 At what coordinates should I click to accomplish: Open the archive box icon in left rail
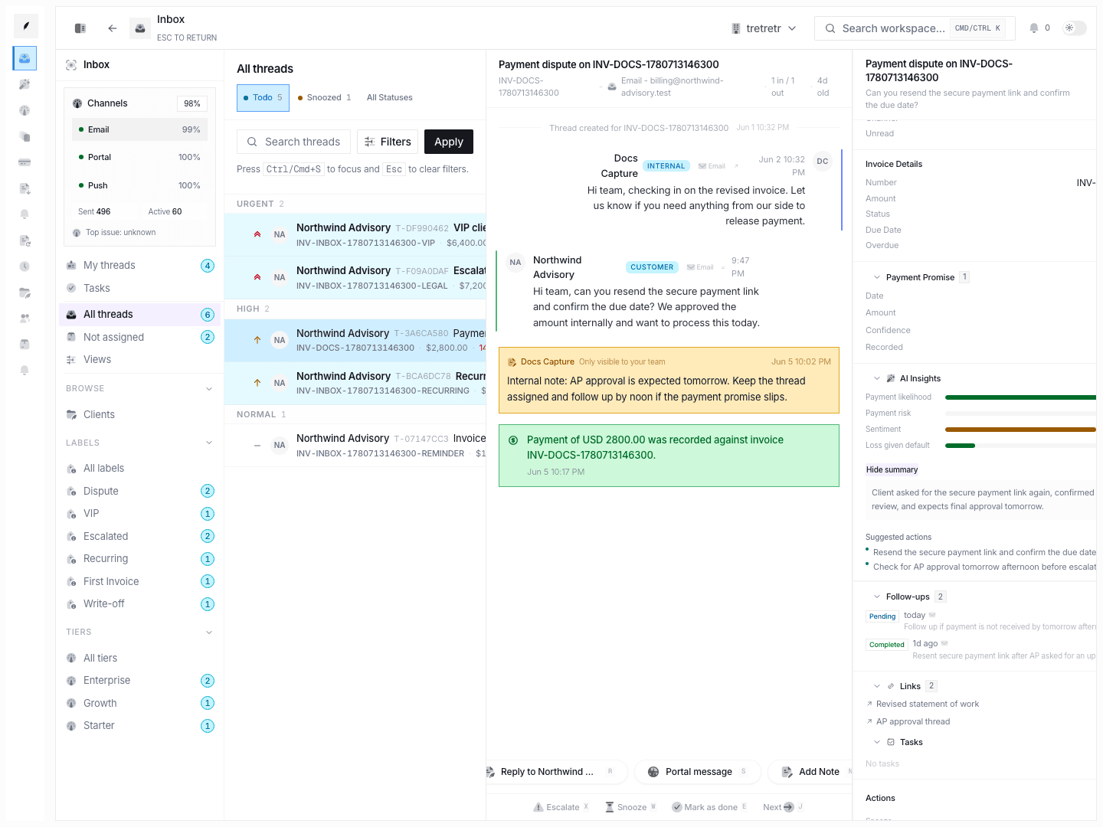coord(25,344)
